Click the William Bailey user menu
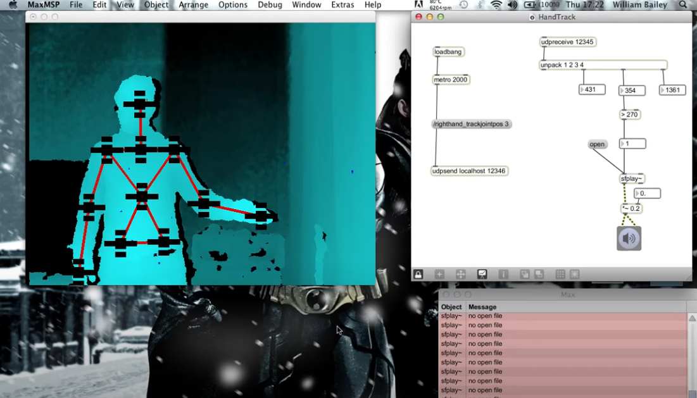Screen dimensions: 697x398 pos(640,5)
